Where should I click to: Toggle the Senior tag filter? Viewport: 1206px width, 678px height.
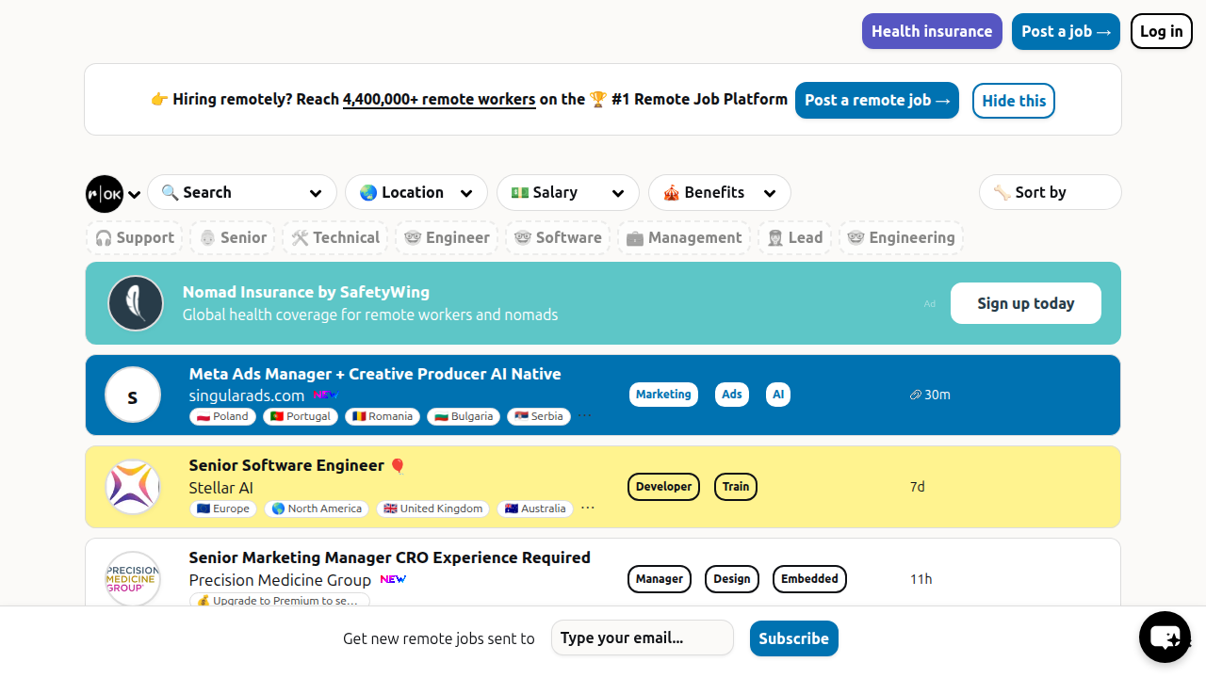233,237
